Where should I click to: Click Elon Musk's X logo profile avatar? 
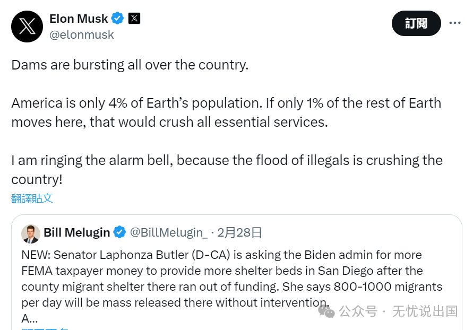(27, 27)
